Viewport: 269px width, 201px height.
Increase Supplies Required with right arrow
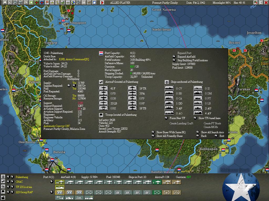(x=74, y=86)
